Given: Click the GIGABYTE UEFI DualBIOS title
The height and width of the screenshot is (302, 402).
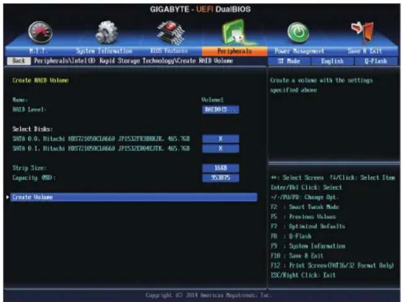Looking at the screenshot, I should coord(200,9).
